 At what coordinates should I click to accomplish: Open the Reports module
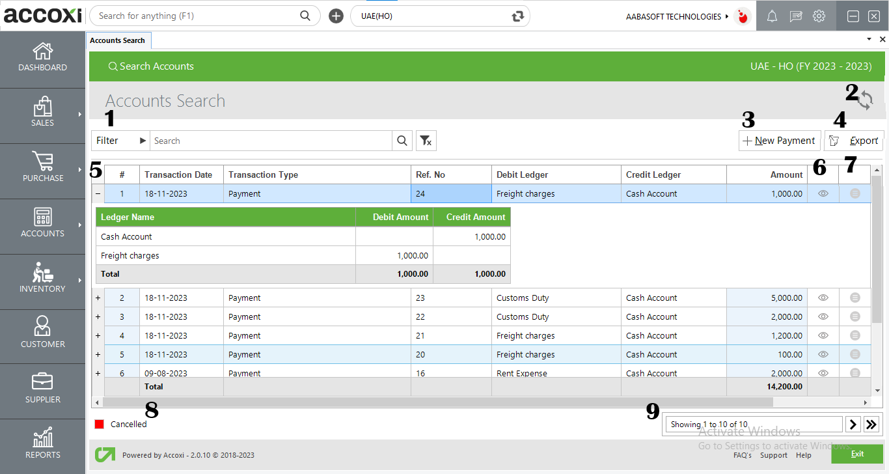(42, 445)
